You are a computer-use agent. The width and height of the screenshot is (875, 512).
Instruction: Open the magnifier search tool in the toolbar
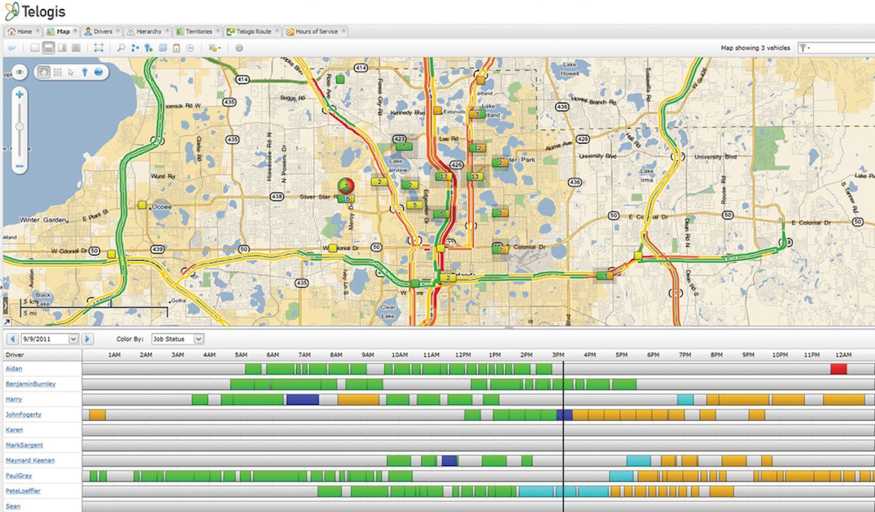click(x=122, y=47)
